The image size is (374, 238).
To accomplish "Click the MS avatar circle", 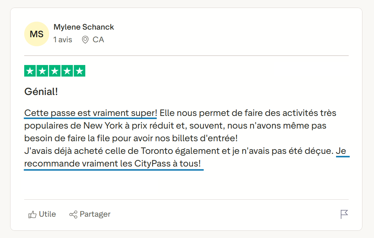I will [x=36, y=34].
